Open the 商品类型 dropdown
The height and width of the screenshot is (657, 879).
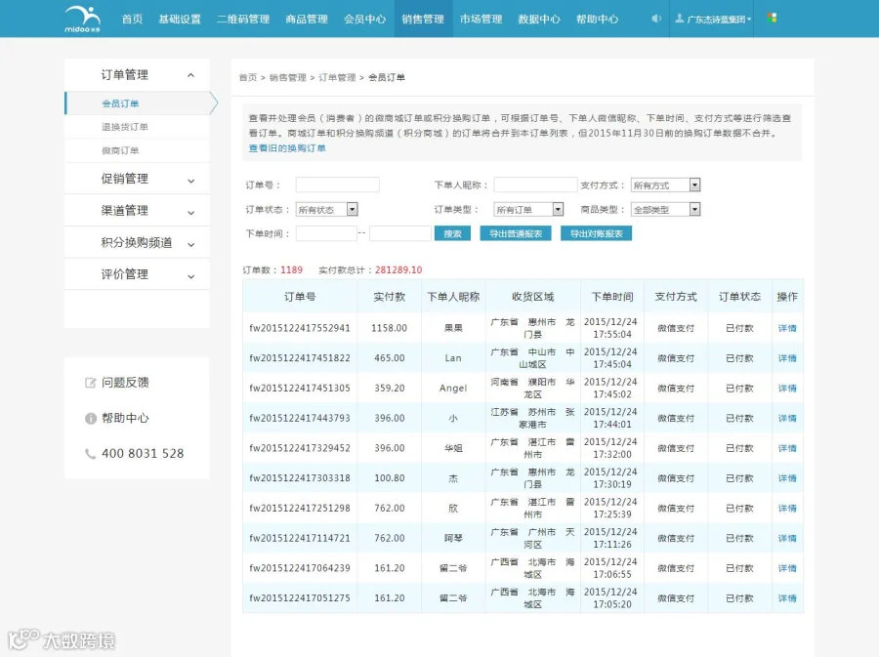point(665,210)
